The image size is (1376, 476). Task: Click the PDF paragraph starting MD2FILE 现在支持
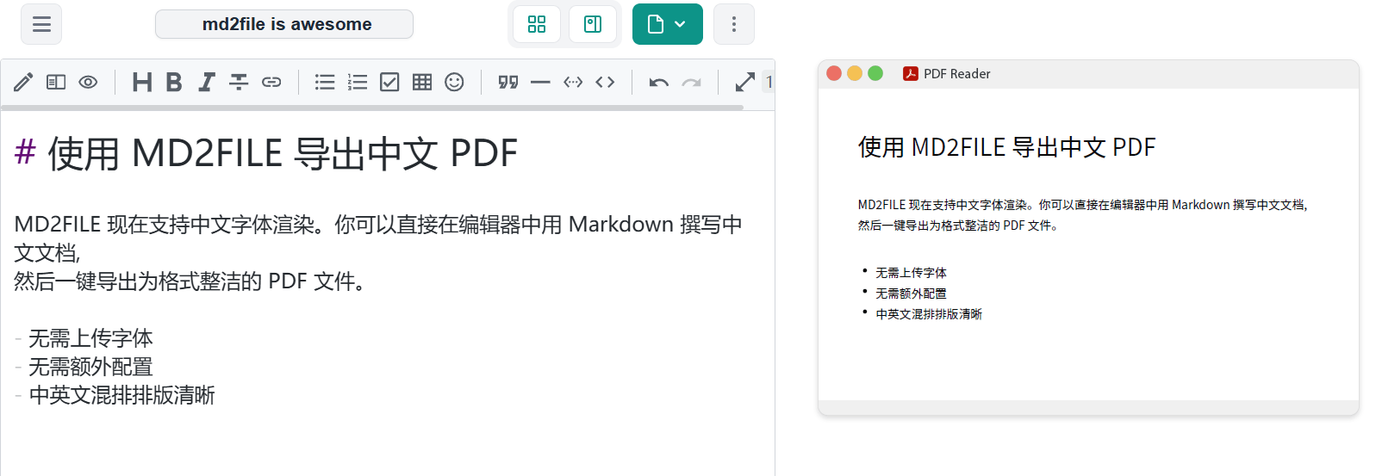pos(1082,215)
